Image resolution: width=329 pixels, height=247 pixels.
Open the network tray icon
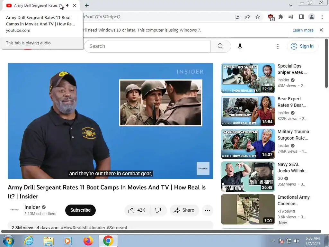(289, 241)
